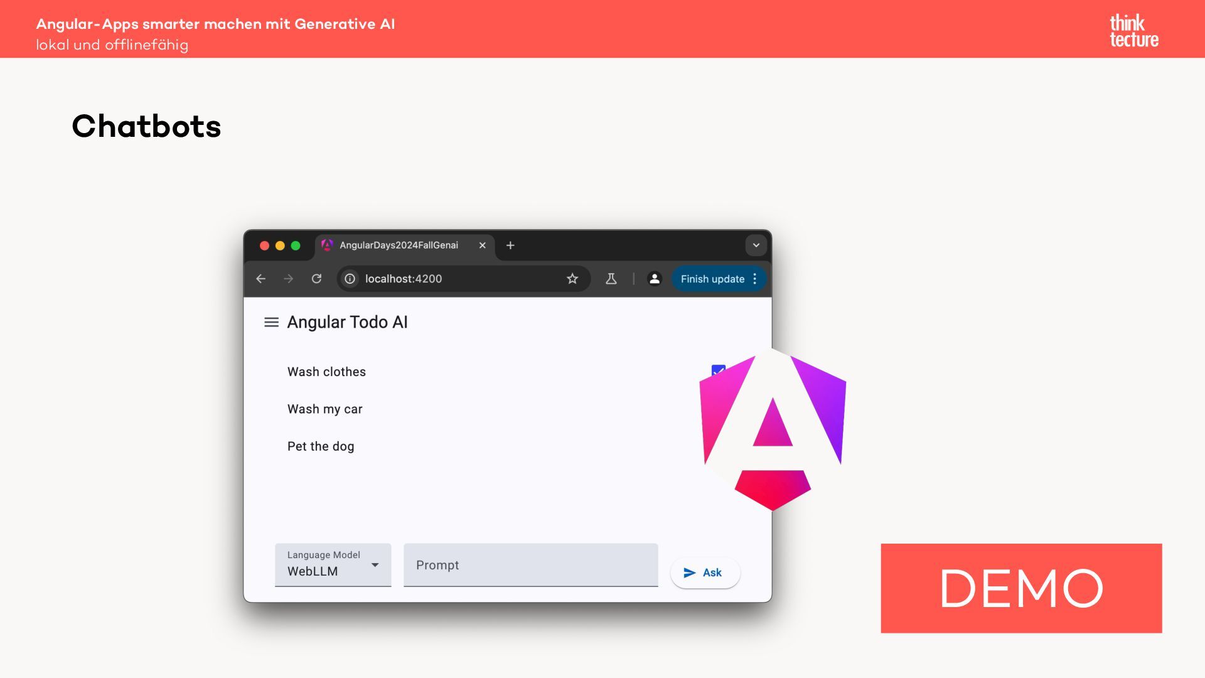This screenshot has height=678, width=1205.
Task: Select the Wash clothes todo text
Action: click(326, 372)
